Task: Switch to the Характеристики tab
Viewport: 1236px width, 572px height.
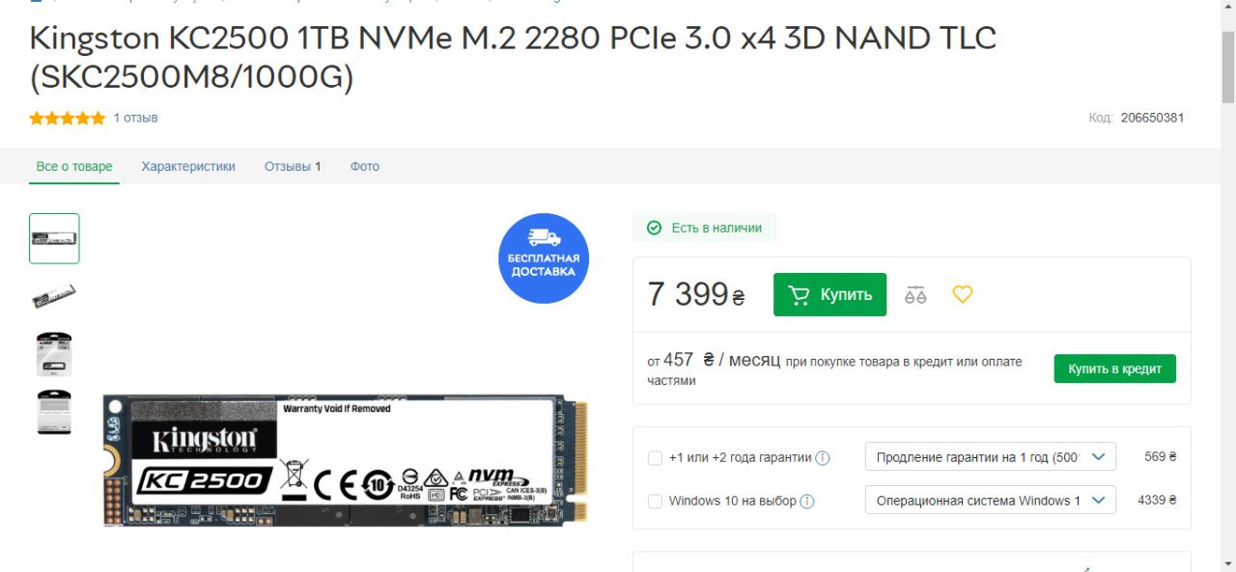Action: [188, 166]
